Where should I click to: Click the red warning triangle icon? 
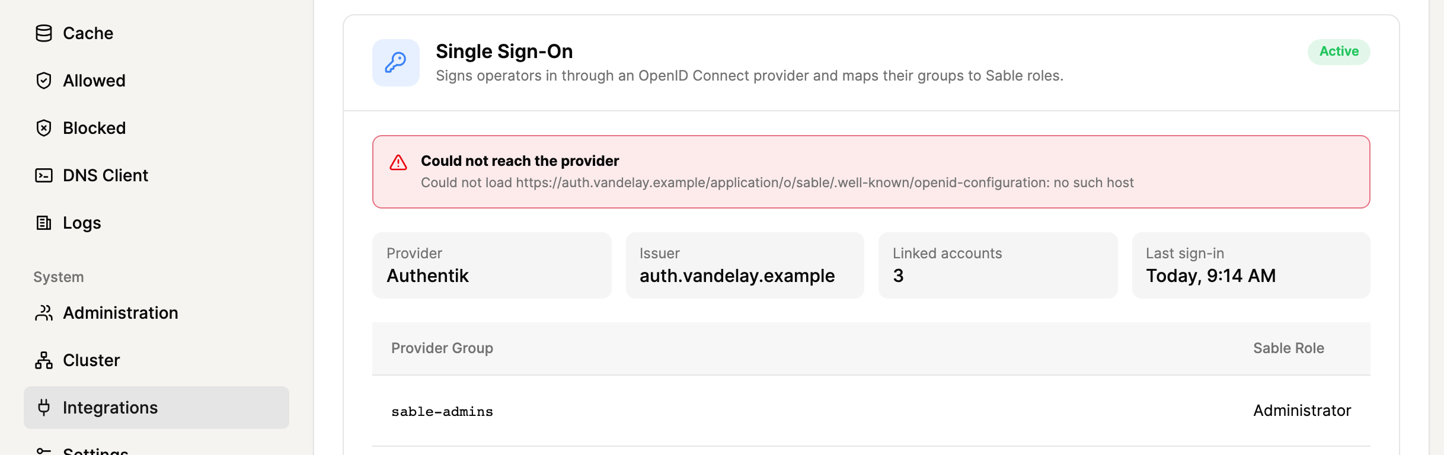point(398,162)
